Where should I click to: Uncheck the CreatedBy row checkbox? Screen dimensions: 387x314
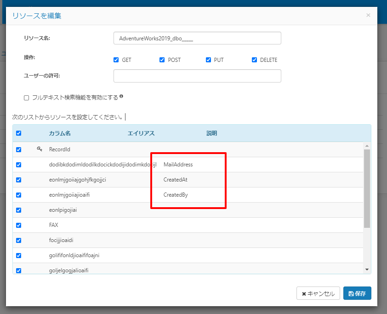[18, 195]
